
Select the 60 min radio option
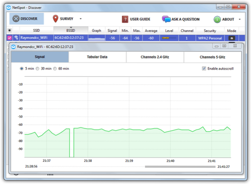55,68
